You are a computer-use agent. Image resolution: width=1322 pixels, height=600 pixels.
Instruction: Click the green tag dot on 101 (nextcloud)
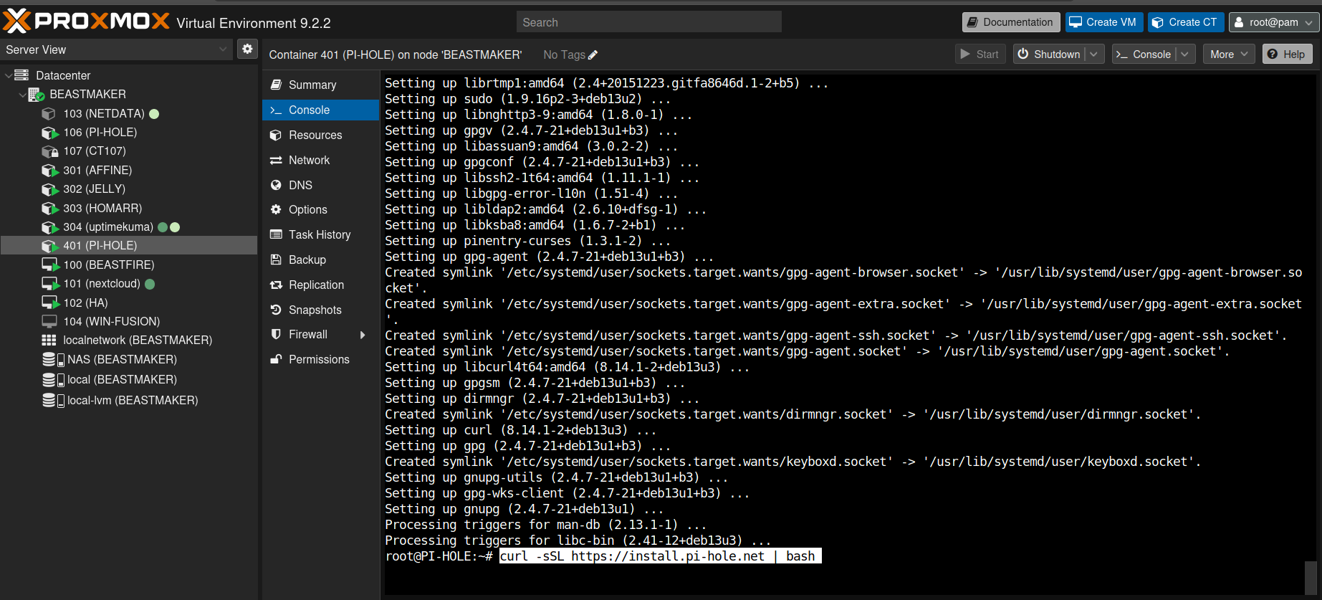click(150, 284)
